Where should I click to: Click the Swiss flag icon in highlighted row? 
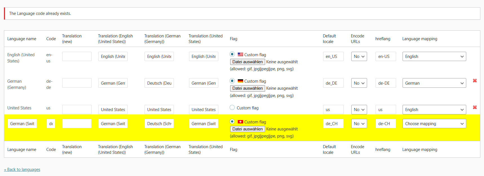point(240,122)
